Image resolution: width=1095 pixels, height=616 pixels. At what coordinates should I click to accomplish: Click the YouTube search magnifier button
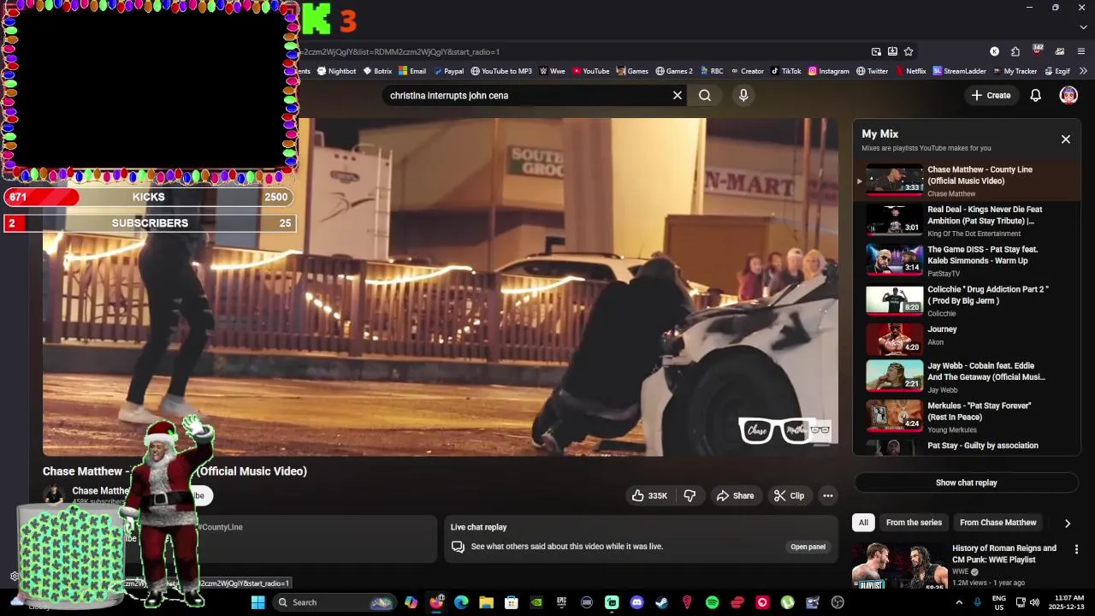click(x=705, y=95)
